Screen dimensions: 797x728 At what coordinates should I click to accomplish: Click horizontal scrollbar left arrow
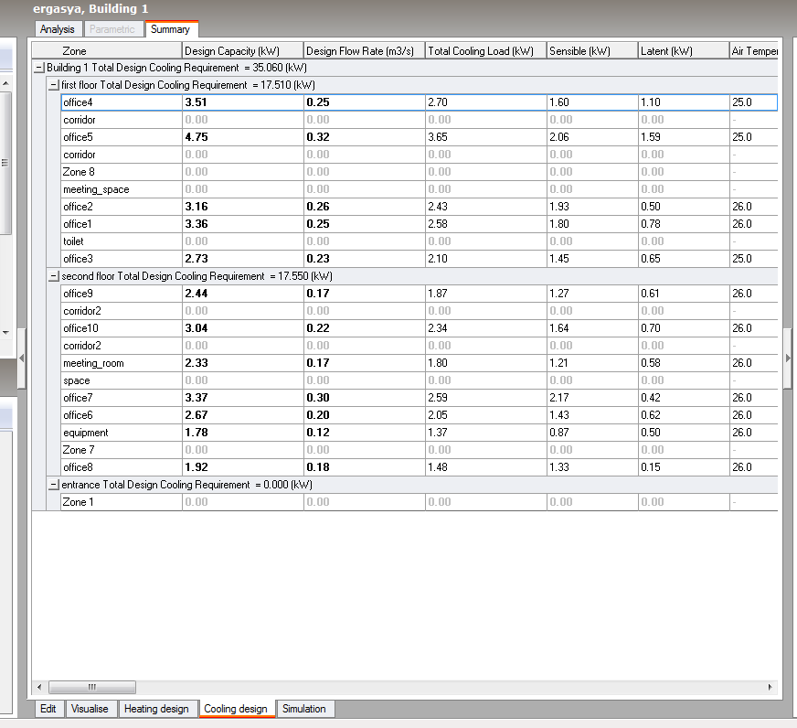39,687
